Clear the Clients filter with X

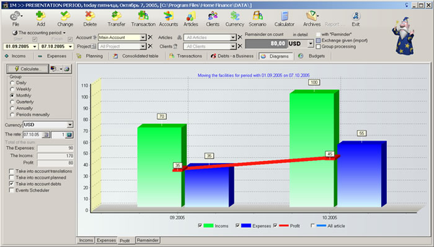pyautogui.click(x=240, y=46)
